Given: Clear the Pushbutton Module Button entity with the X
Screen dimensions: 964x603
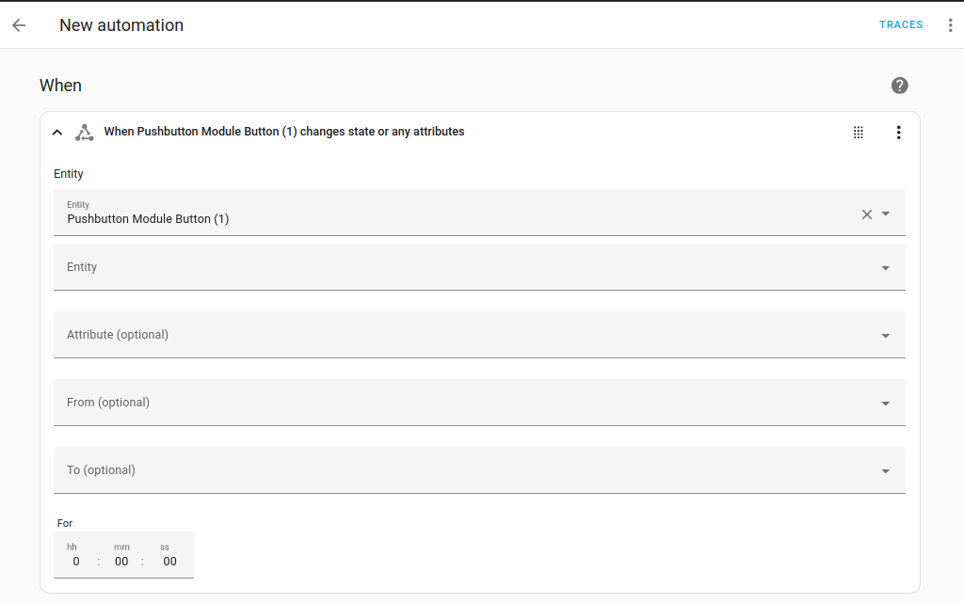Looking at the screenshot, I should (866, 214).
